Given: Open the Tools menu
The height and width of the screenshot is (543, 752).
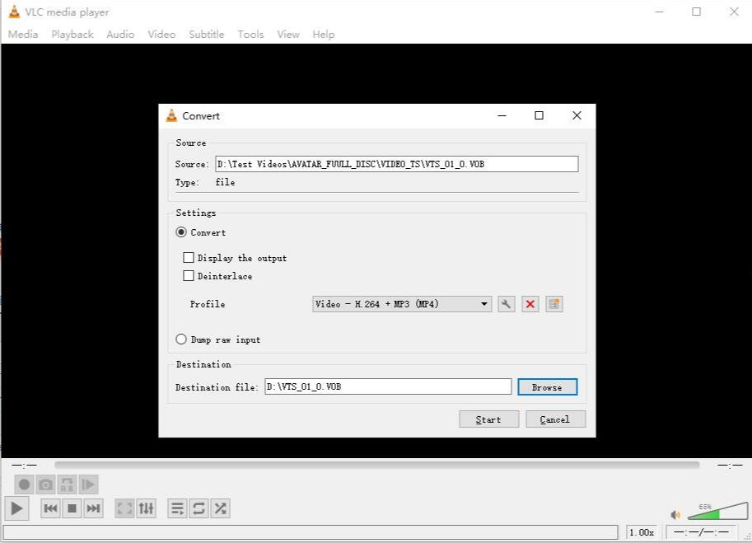Looking at the screenshot, I should click(x=251, y=35).
